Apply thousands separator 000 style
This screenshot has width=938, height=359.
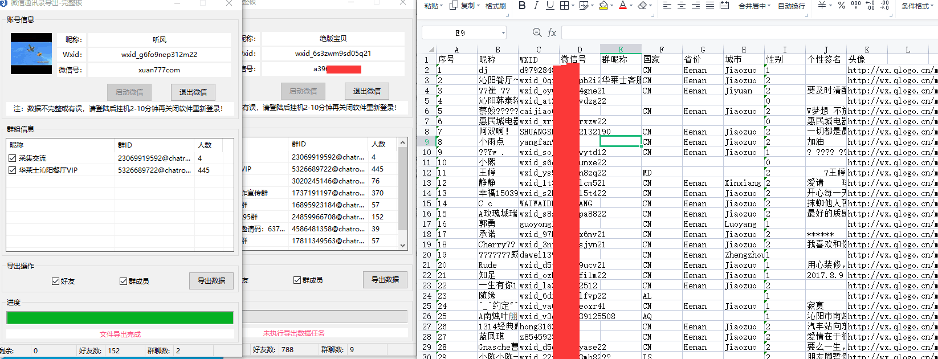[856, 5]
